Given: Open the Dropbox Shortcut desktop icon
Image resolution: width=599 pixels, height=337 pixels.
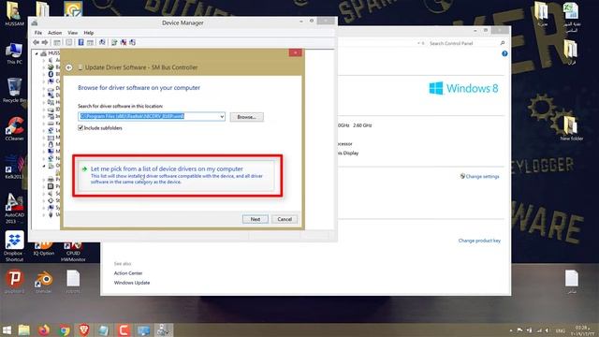Looking at the screenshot, I should pyautogui.click(x=15, y=246).
